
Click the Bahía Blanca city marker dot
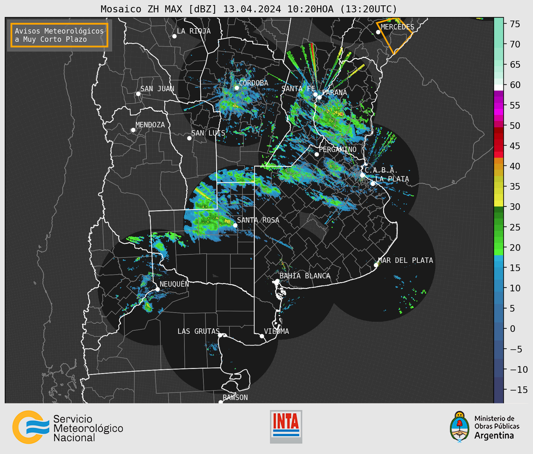click(277, 281)
